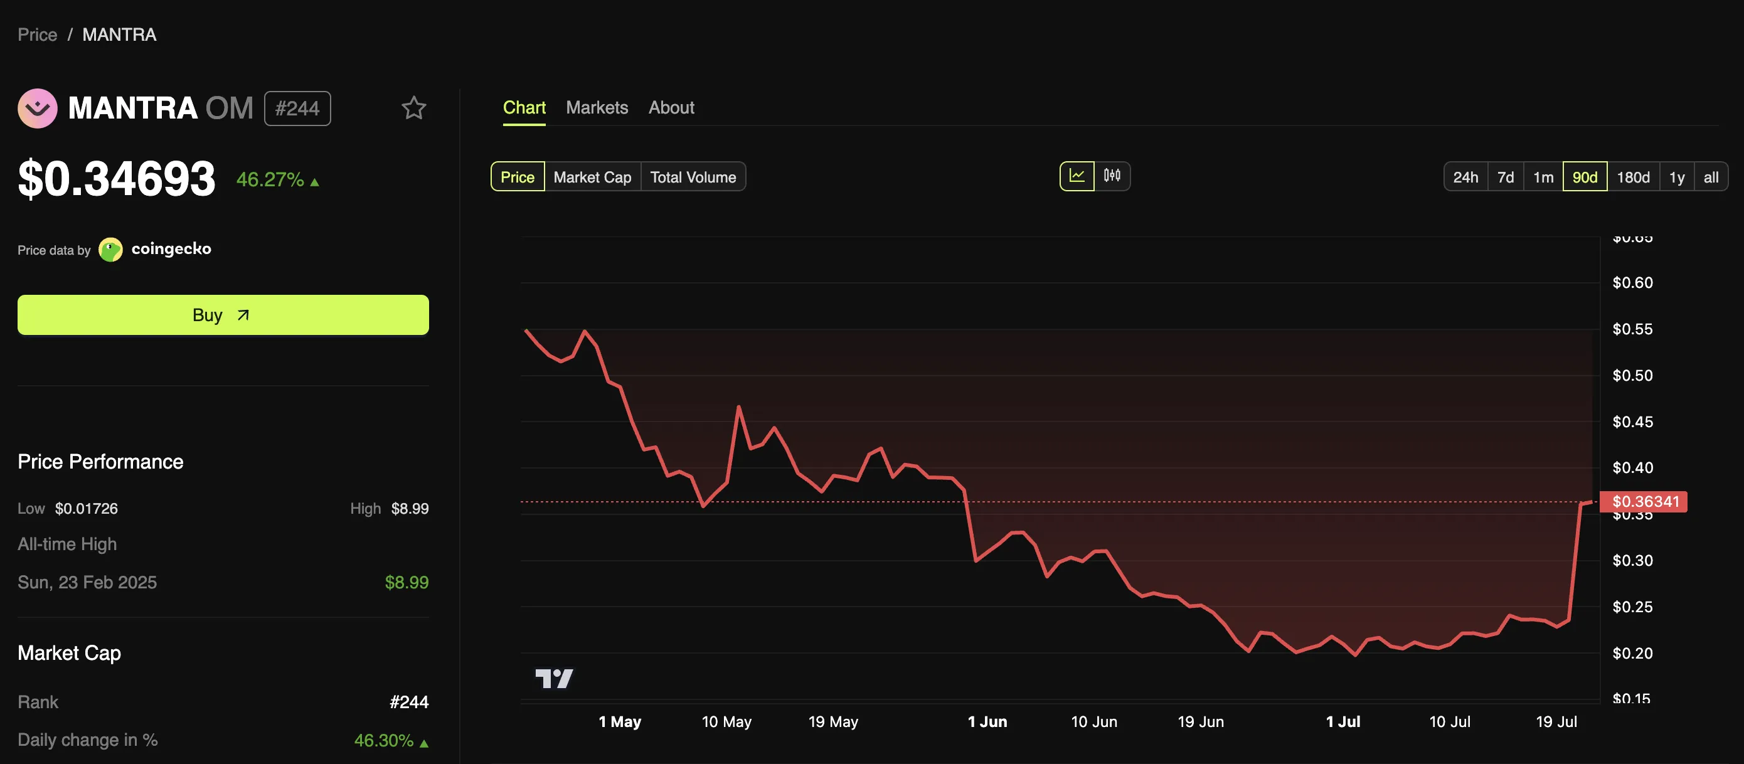Toggle the Market Cap chart view
The image size is (1744, 764).
pyautogui.click(x=592, y=177)
